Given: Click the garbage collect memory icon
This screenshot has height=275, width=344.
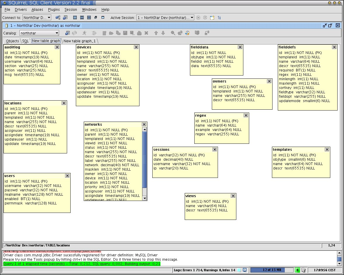Looking at the screenshot, I should (303, 270).
